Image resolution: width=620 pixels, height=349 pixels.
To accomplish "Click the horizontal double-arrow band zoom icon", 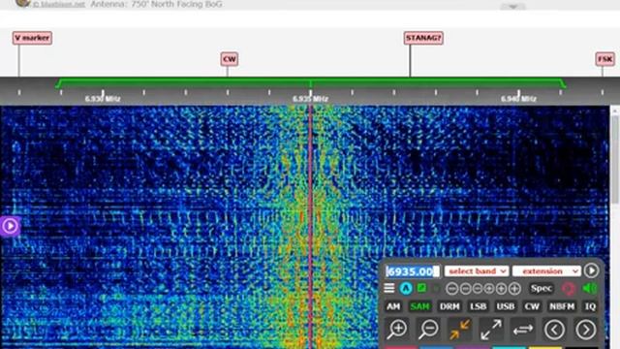I will pyautogui.click(x=523, y=330).
